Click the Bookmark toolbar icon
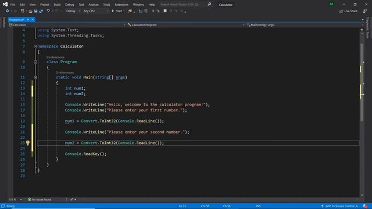 tap(165, 11)
